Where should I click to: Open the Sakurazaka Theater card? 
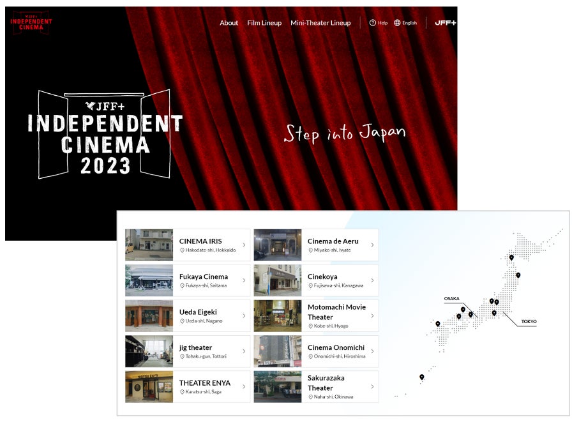pyautogui.click(x=316, y=386)
